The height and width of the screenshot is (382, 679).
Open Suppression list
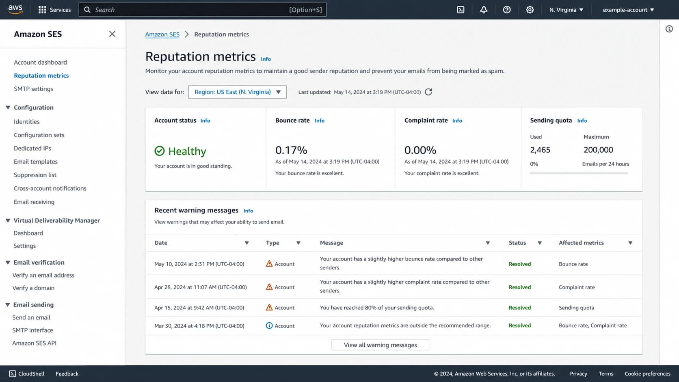pos(35,175)
